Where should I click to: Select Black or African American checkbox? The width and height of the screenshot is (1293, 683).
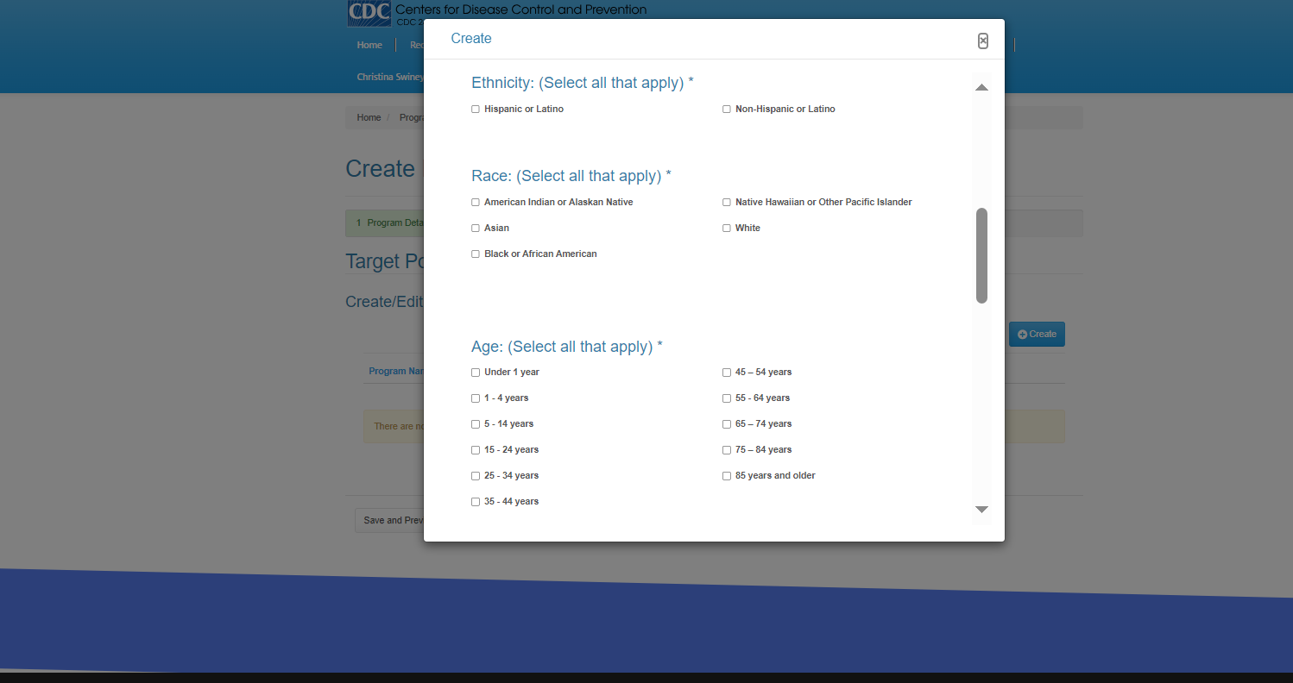coord(476,254)
